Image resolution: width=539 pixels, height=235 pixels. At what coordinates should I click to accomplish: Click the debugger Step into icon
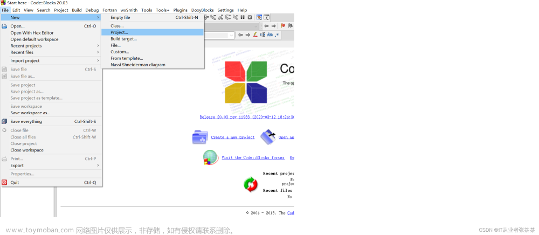pyautogui.click(x=213, y=17)
